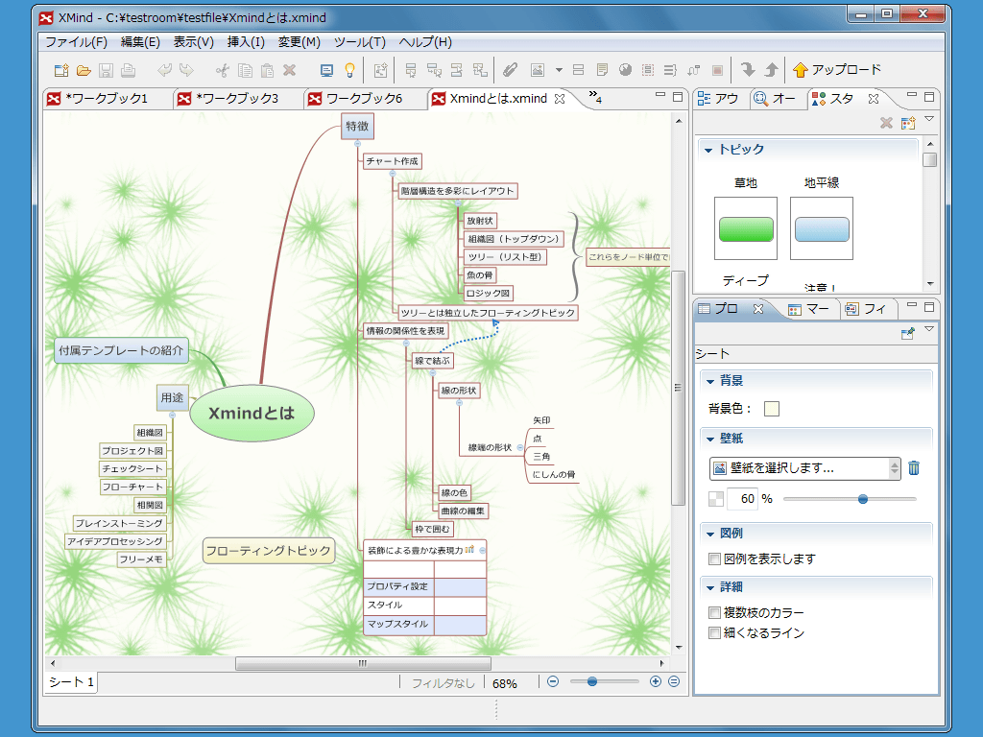The image size is (983, 737).
Task: Click the insert image toolbar icon
Action: pos(537,70)
